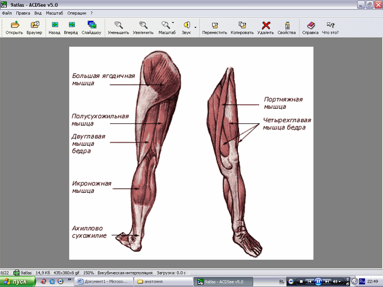The image size is (383, 287).
Task: Switch to Документ1 Microsoft Word taskbar button
Action: pyautogui.click(x=103, y=281)
